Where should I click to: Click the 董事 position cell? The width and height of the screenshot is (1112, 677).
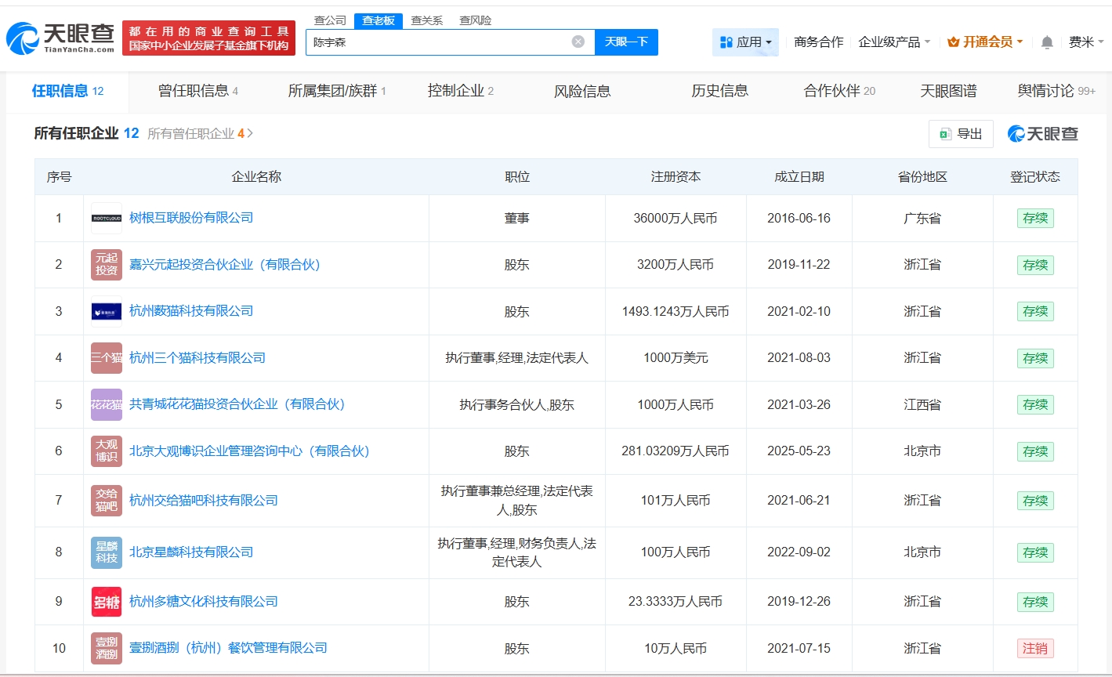click(x=517, y=219)
